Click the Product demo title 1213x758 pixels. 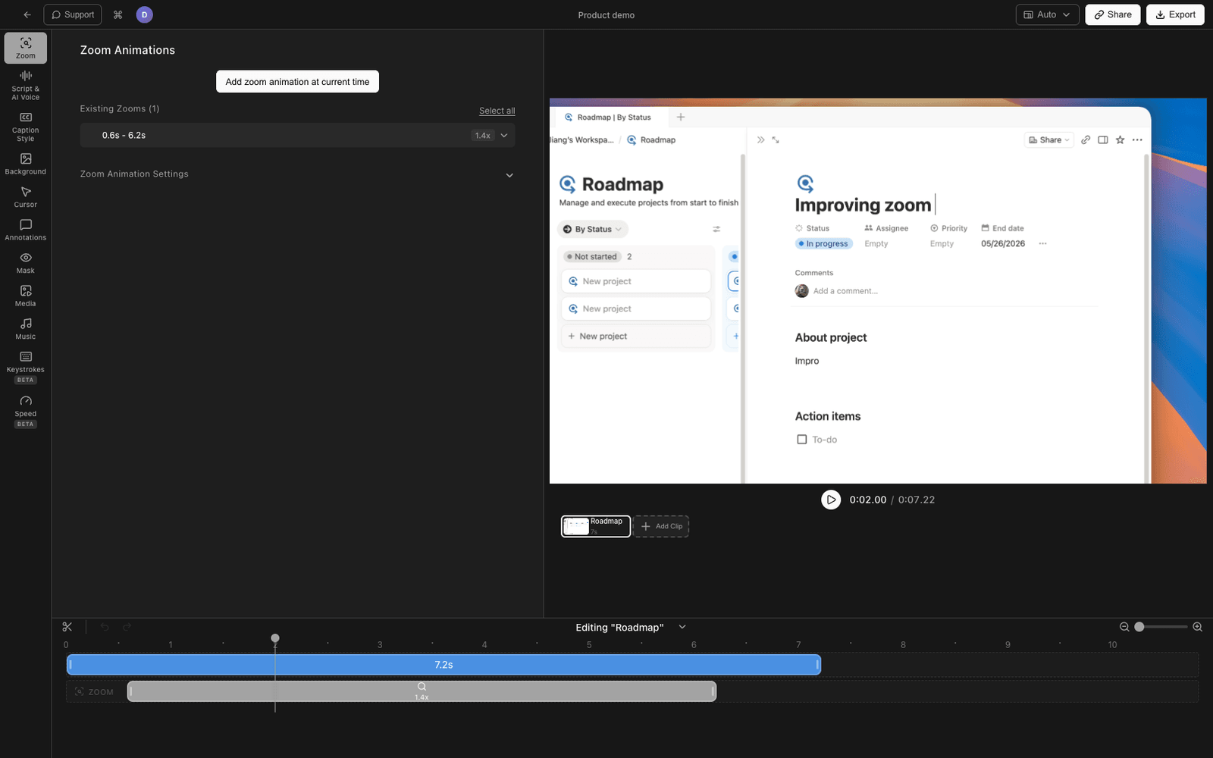[606, 15]
